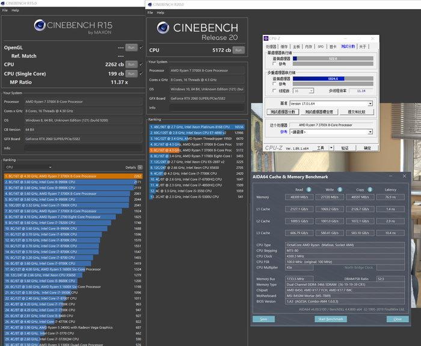Viewport: 421px width, 346px height.
Task: Toggle the CPU (Single Core) checkmark in R15
Action: (x=141, y=73)
